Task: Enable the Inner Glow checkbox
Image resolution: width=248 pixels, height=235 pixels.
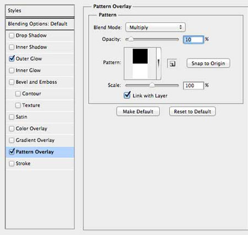Action: [12, 70]
